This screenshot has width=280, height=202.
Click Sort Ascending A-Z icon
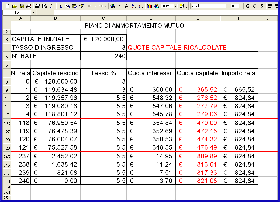[133, 6]
